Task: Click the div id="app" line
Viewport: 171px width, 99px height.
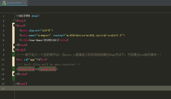Action: click(32, 59)
